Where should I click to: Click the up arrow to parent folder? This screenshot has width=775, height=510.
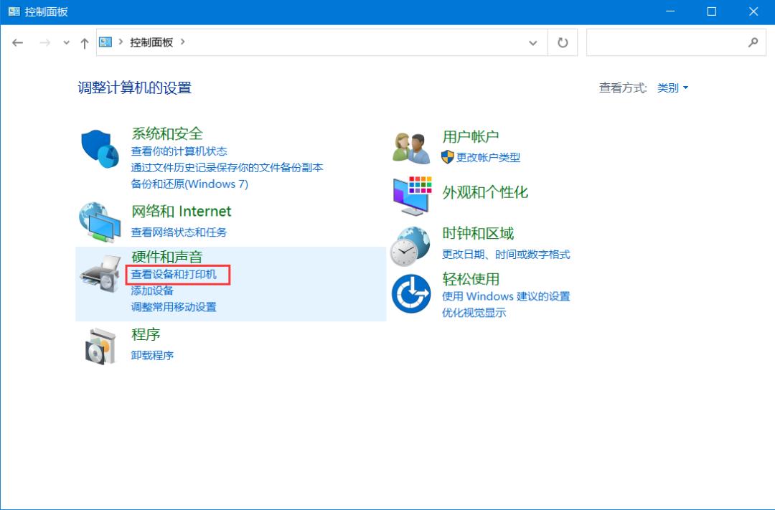(84, 42)
